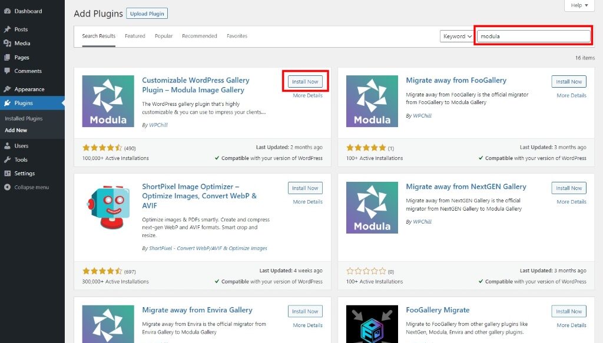This screenshot has height=343, width=603.
Task: View More Details for ShortPixel Optimizer
Action: click(x=307, y=202)
